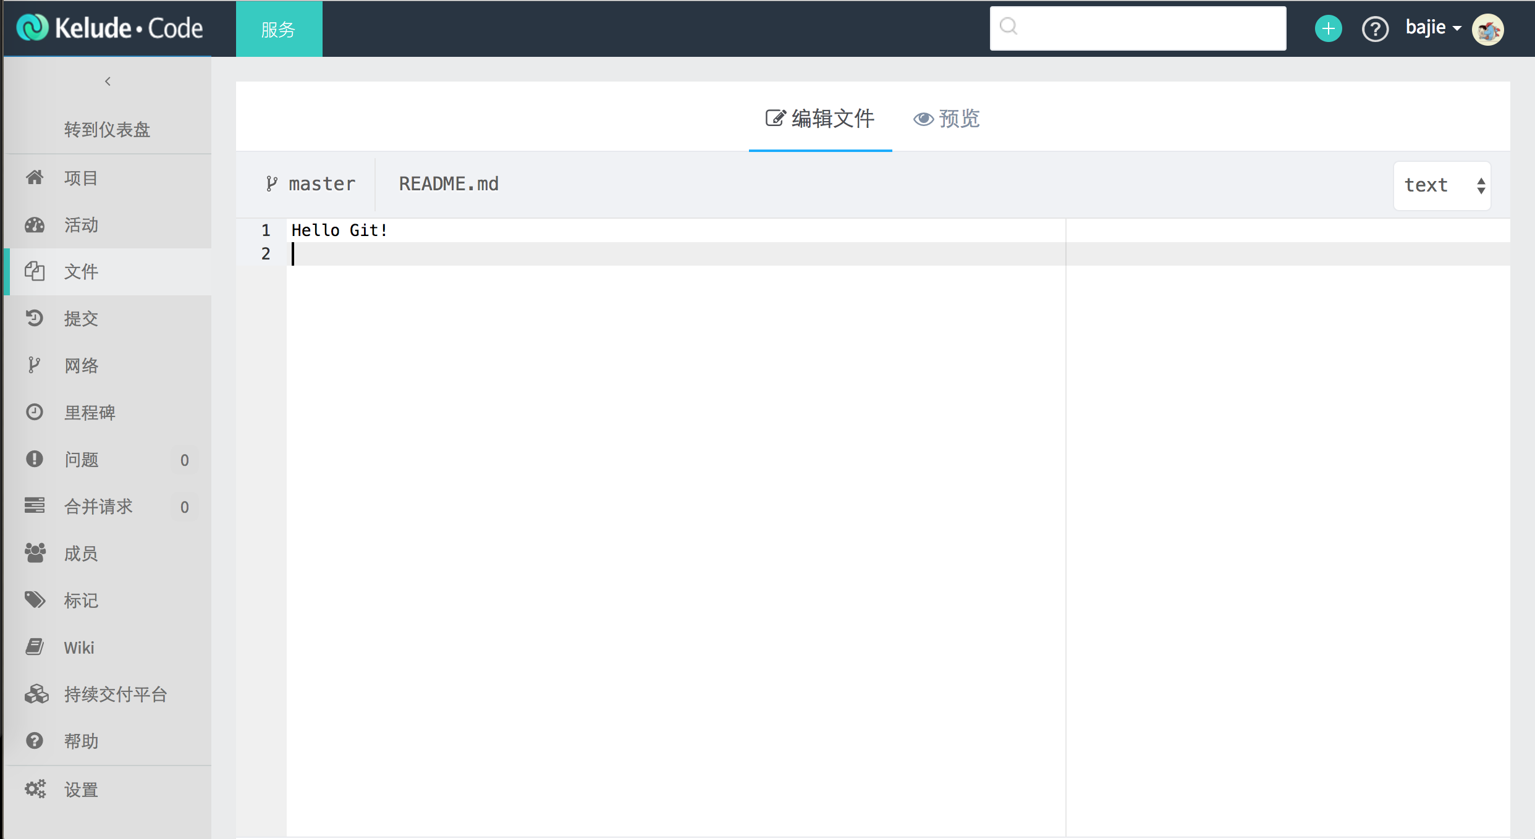Open 转到仪表盘 (Dashboard) link

(106, 129)
